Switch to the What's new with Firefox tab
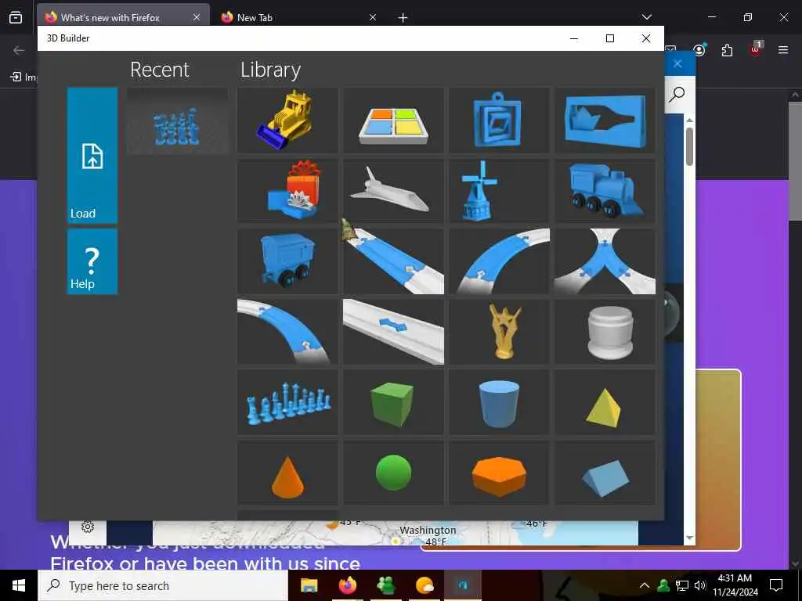The width and height of the screenshot is (802, 601). pyautogui.click(x=110, y=17)
